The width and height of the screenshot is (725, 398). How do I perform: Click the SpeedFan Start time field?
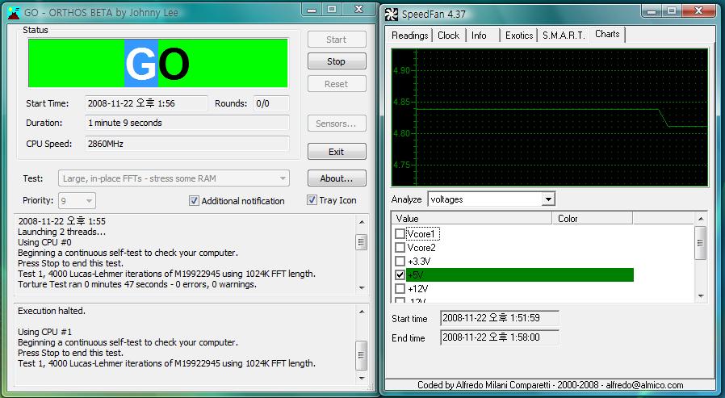(x=500, y=318)
